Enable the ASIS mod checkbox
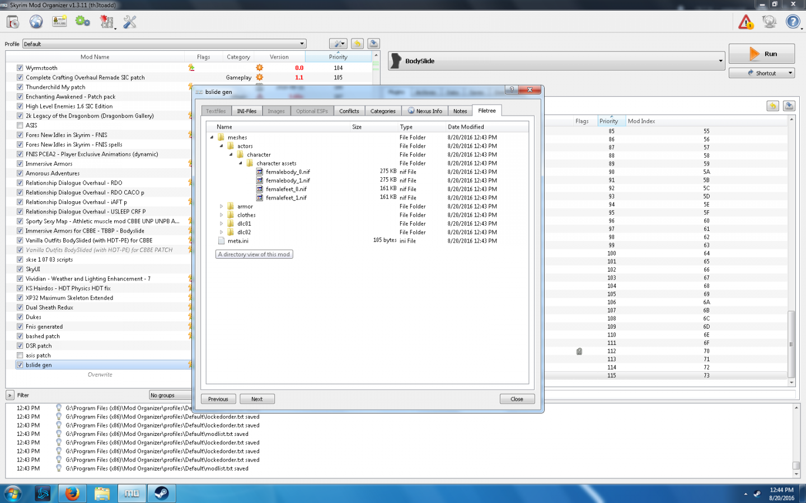Image resolution: width=806 pixels, height=503 pixels. tap(20, 125)
